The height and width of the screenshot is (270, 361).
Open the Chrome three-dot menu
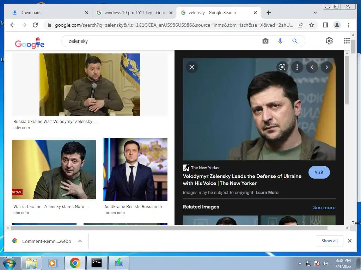tap(348, 25)
